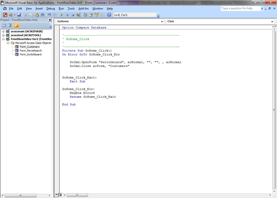Open the Add-Ins menu

coord(84,9)
